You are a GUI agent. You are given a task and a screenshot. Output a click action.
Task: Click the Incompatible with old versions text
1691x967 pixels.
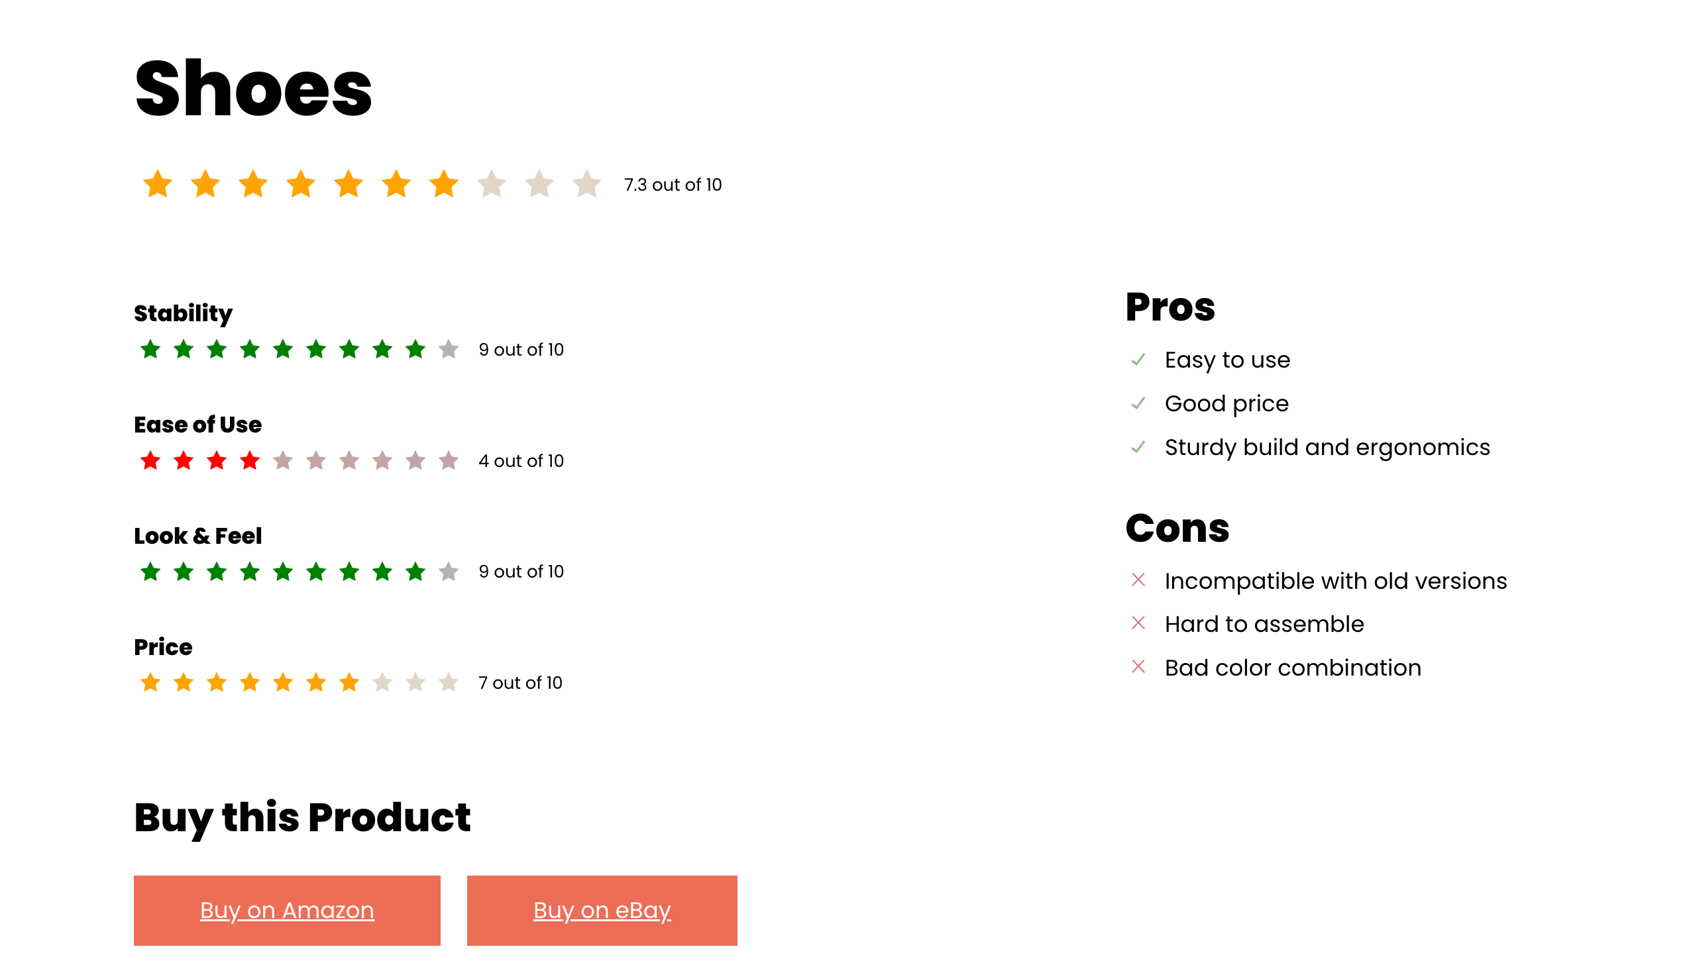(1336, 581)
